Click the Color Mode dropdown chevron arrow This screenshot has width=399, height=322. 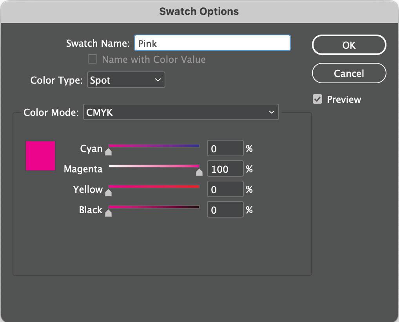271,112
